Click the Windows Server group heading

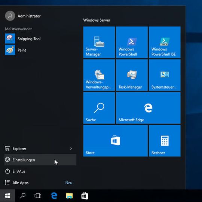click(x=97, y=20)
